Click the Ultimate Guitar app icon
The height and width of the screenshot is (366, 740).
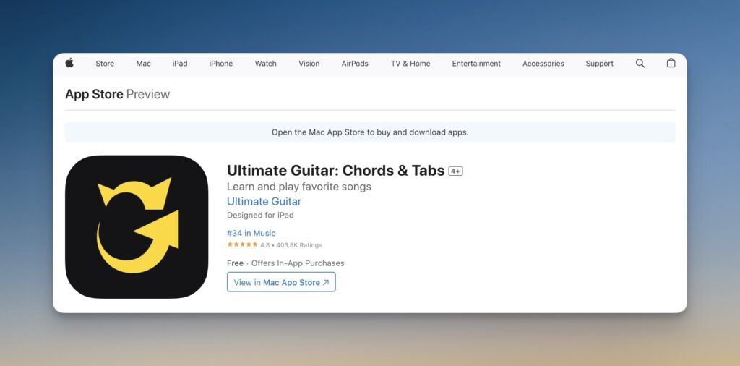(137, 226)
